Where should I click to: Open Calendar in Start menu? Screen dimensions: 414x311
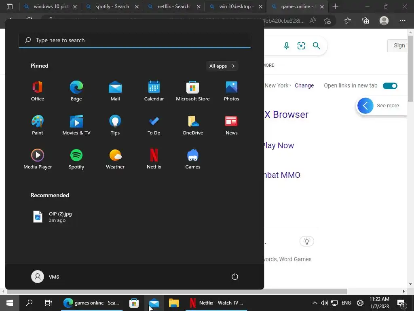click(x=154, y=91)
